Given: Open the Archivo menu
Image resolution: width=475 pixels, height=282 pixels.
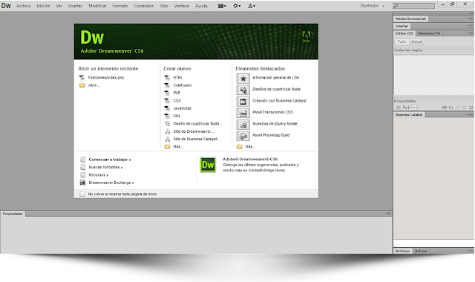Looking at the screenshot, I should coord(24,6).
